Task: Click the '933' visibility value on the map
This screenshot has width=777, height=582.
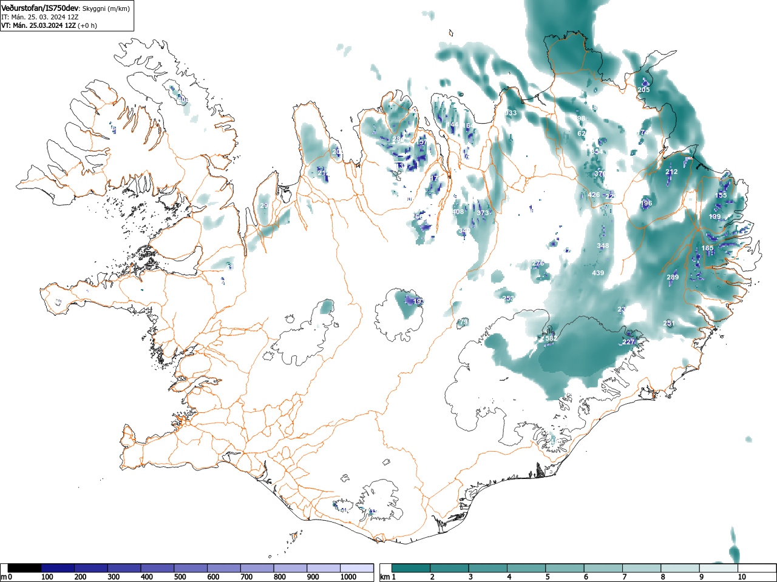Action: coord(511,113)
